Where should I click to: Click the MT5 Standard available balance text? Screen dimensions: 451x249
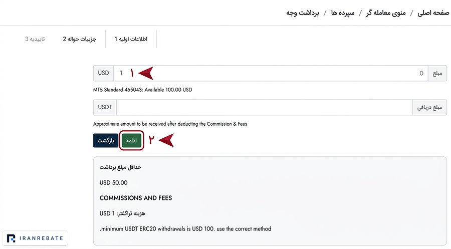[142, 90]
